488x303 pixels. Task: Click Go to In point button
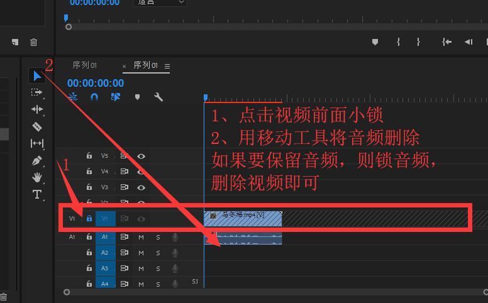[x=446, y=42]
